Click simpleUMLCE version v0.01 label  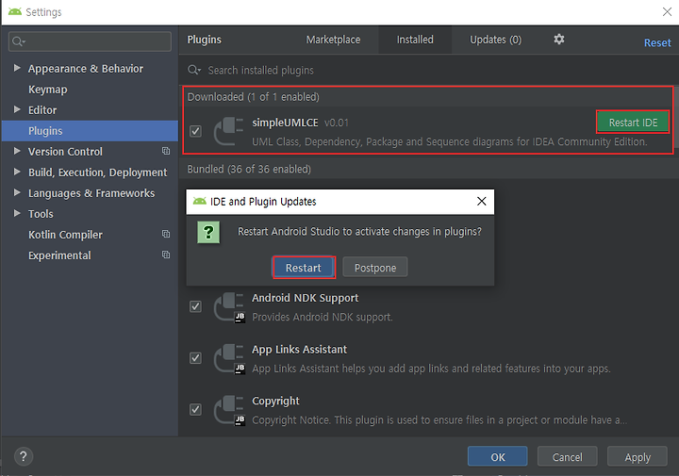(336, 123)
